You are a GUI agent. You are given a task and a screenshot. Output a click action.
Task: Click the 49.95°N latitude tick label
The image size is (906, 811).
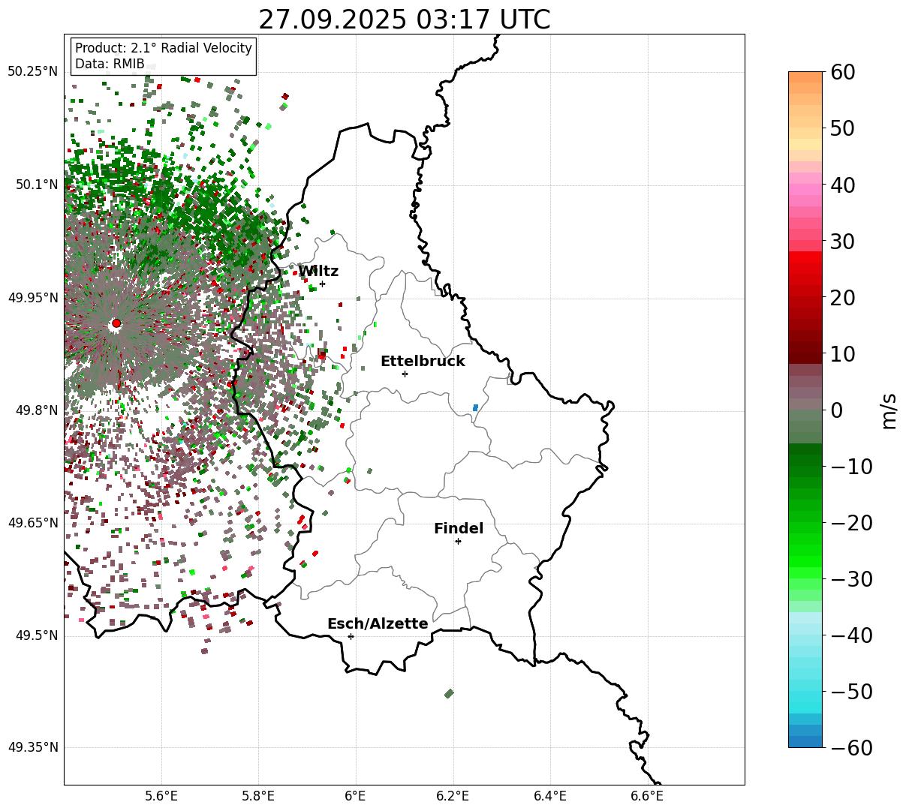(x=32, y=298)
